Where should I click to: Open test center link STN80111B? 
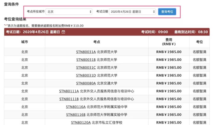click(69, 99)
